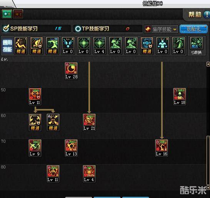Click the scrollbar up arrow
Viewport: 210px width, 198px height.
coord(208,64)
